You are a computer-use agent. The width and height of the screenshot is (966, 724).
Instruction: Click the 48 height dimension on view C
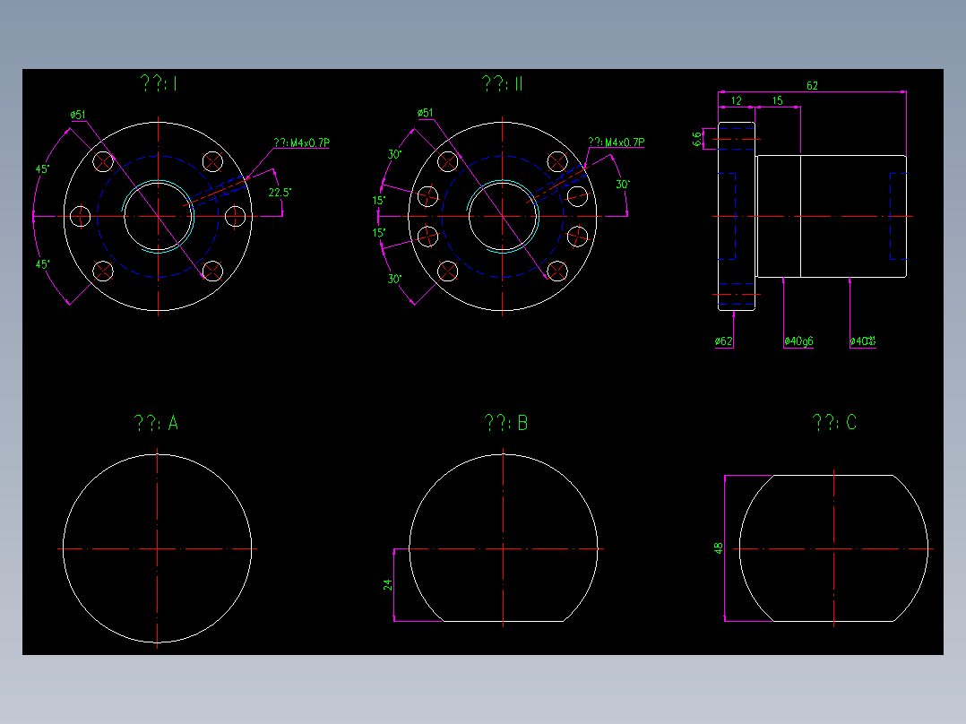point(720,547)
